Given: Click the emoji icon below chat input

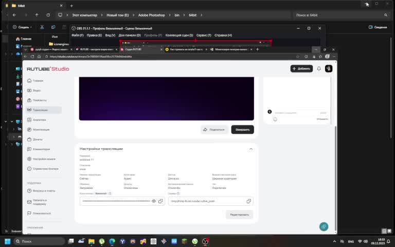Looking at the screenshot, I should [x=275, y=119].
